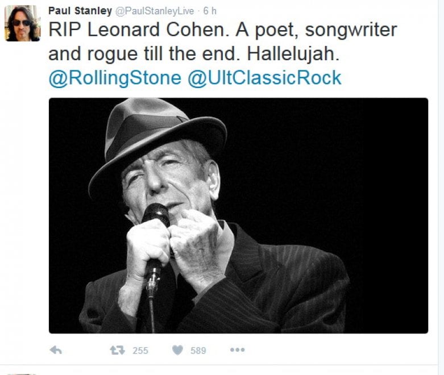Open the @PaulStanleyLive handle
The width and height of the screenshot is (444, 375).
(x=154, y=11)
